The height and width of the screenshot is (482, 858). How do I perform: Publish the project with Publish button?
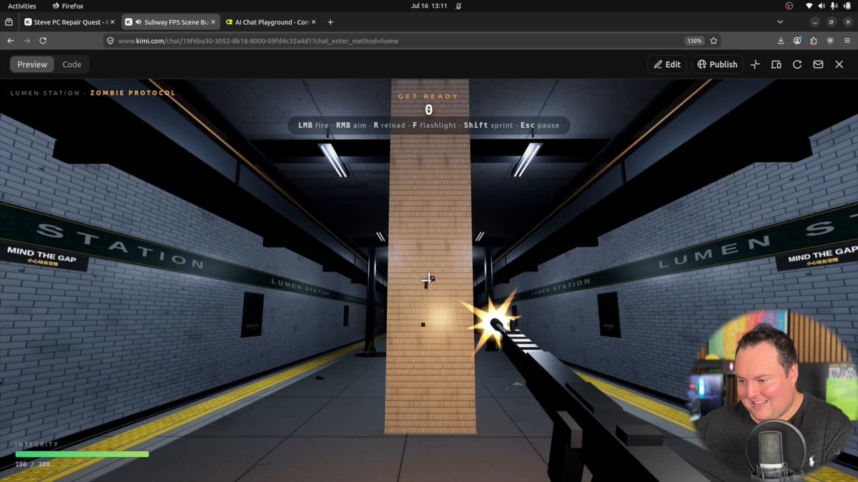717,64
